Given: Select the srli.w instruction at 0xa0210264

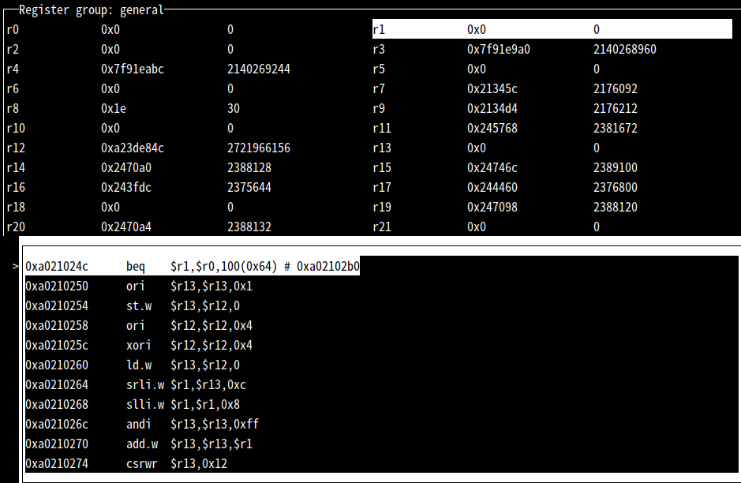Looking at the screenshot, I should tap(144, 385).
